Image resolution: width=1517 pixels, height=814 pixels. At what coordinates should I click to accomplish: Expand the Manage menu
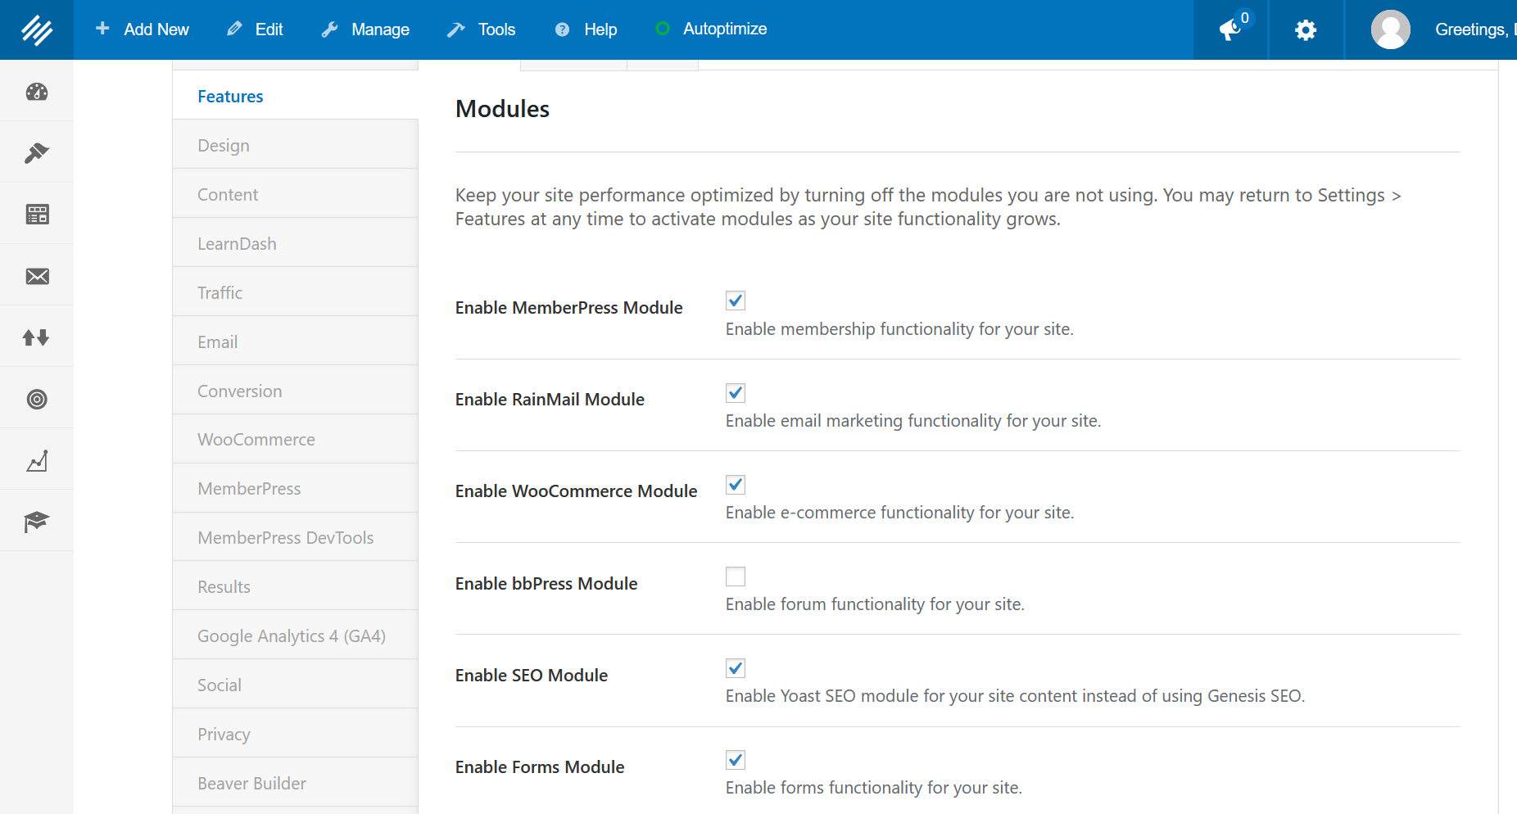coord(365,29)
